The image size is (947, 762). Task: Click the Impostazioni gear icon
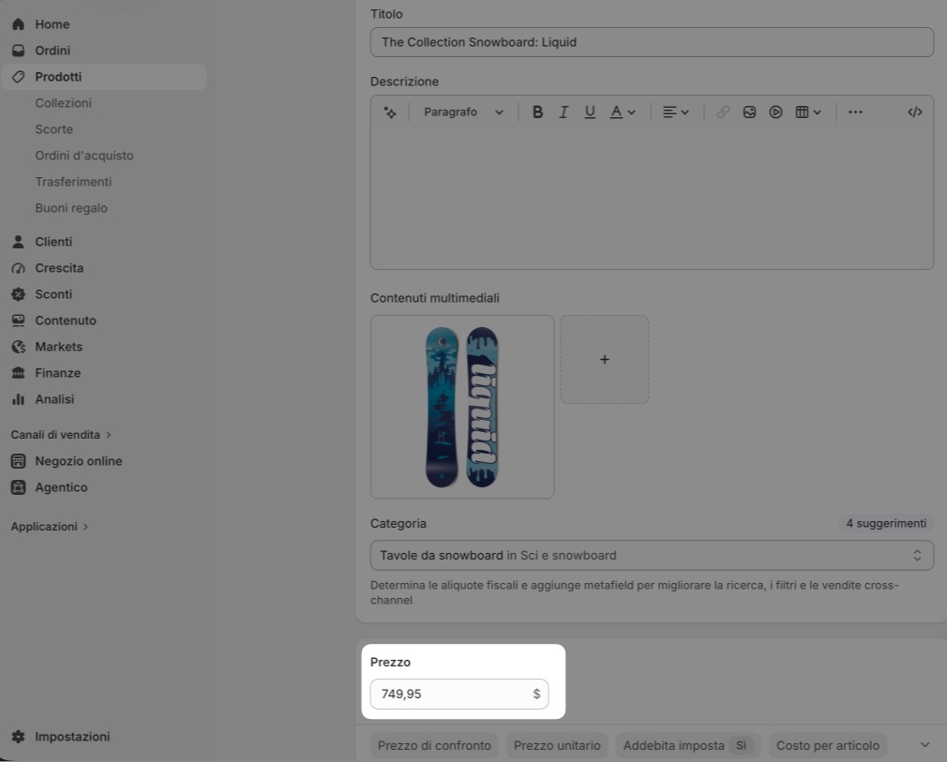18,737
